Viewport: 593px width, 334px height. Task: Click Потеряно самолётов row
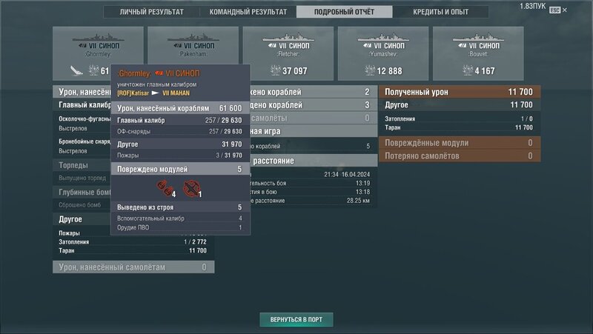pyautogui.click(x=460, y=156)
